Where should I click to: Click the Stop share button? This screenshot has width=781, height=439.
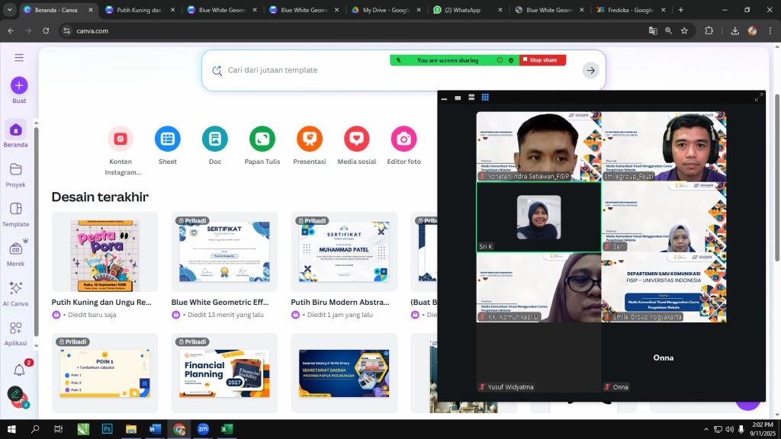tap(542, 60)
